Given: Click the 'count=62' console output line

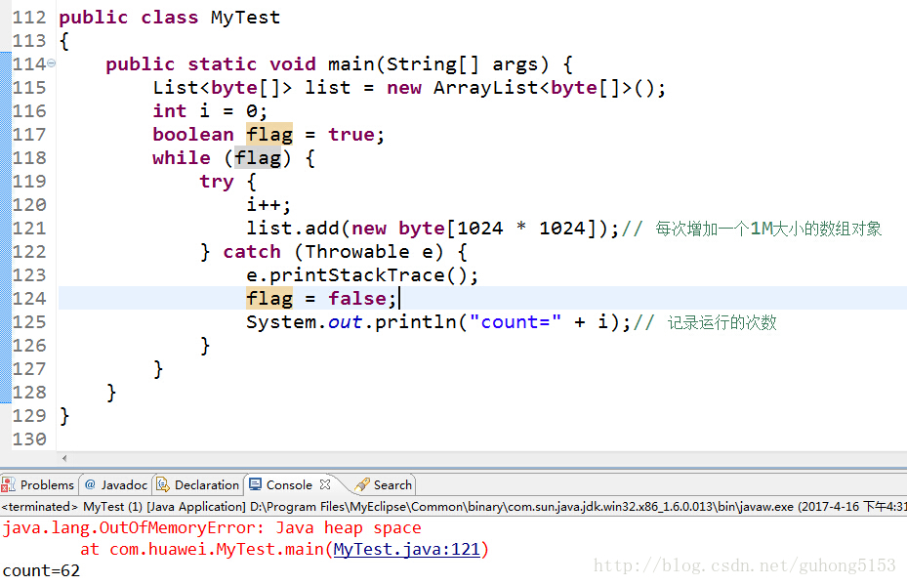Looking at the screenshot, I should 41,570.
